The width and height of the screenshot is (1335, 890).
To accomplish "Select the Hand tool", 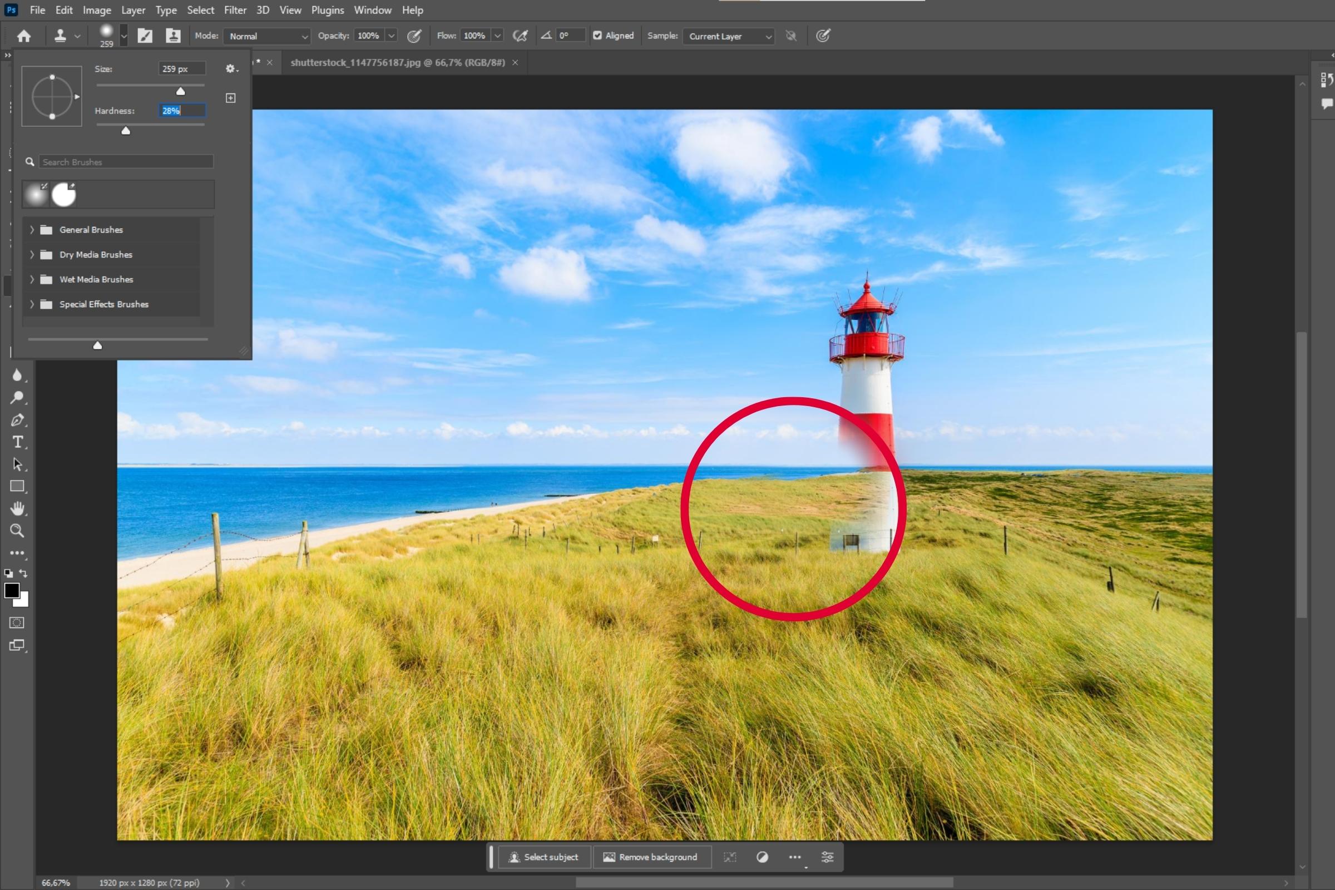I will (x=17, y=508).
